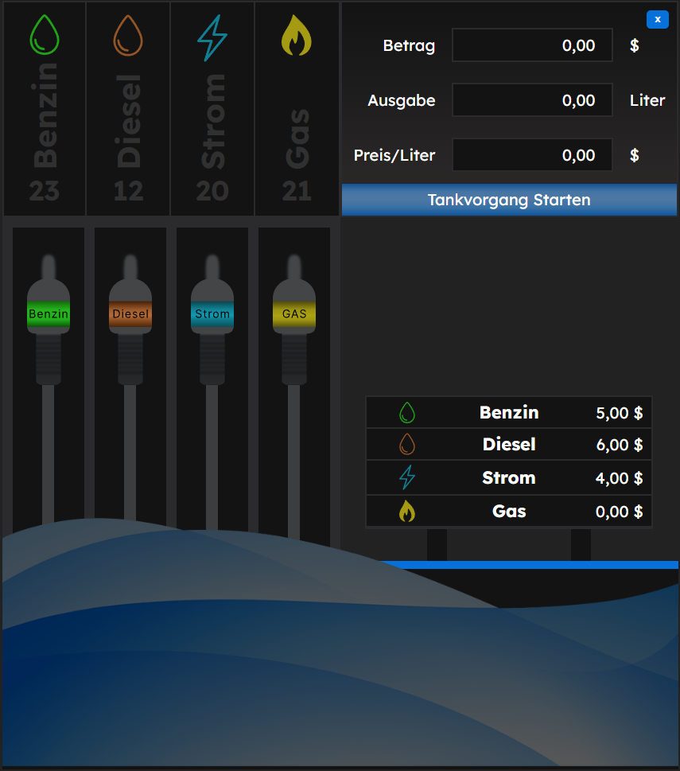
Task: Click the Betrag amount input field
Action: pos(531,45)
